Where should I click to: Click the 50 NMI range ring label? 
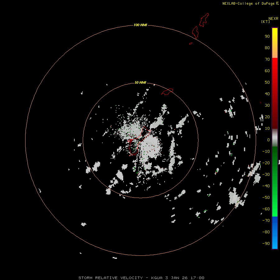[140, 82]
